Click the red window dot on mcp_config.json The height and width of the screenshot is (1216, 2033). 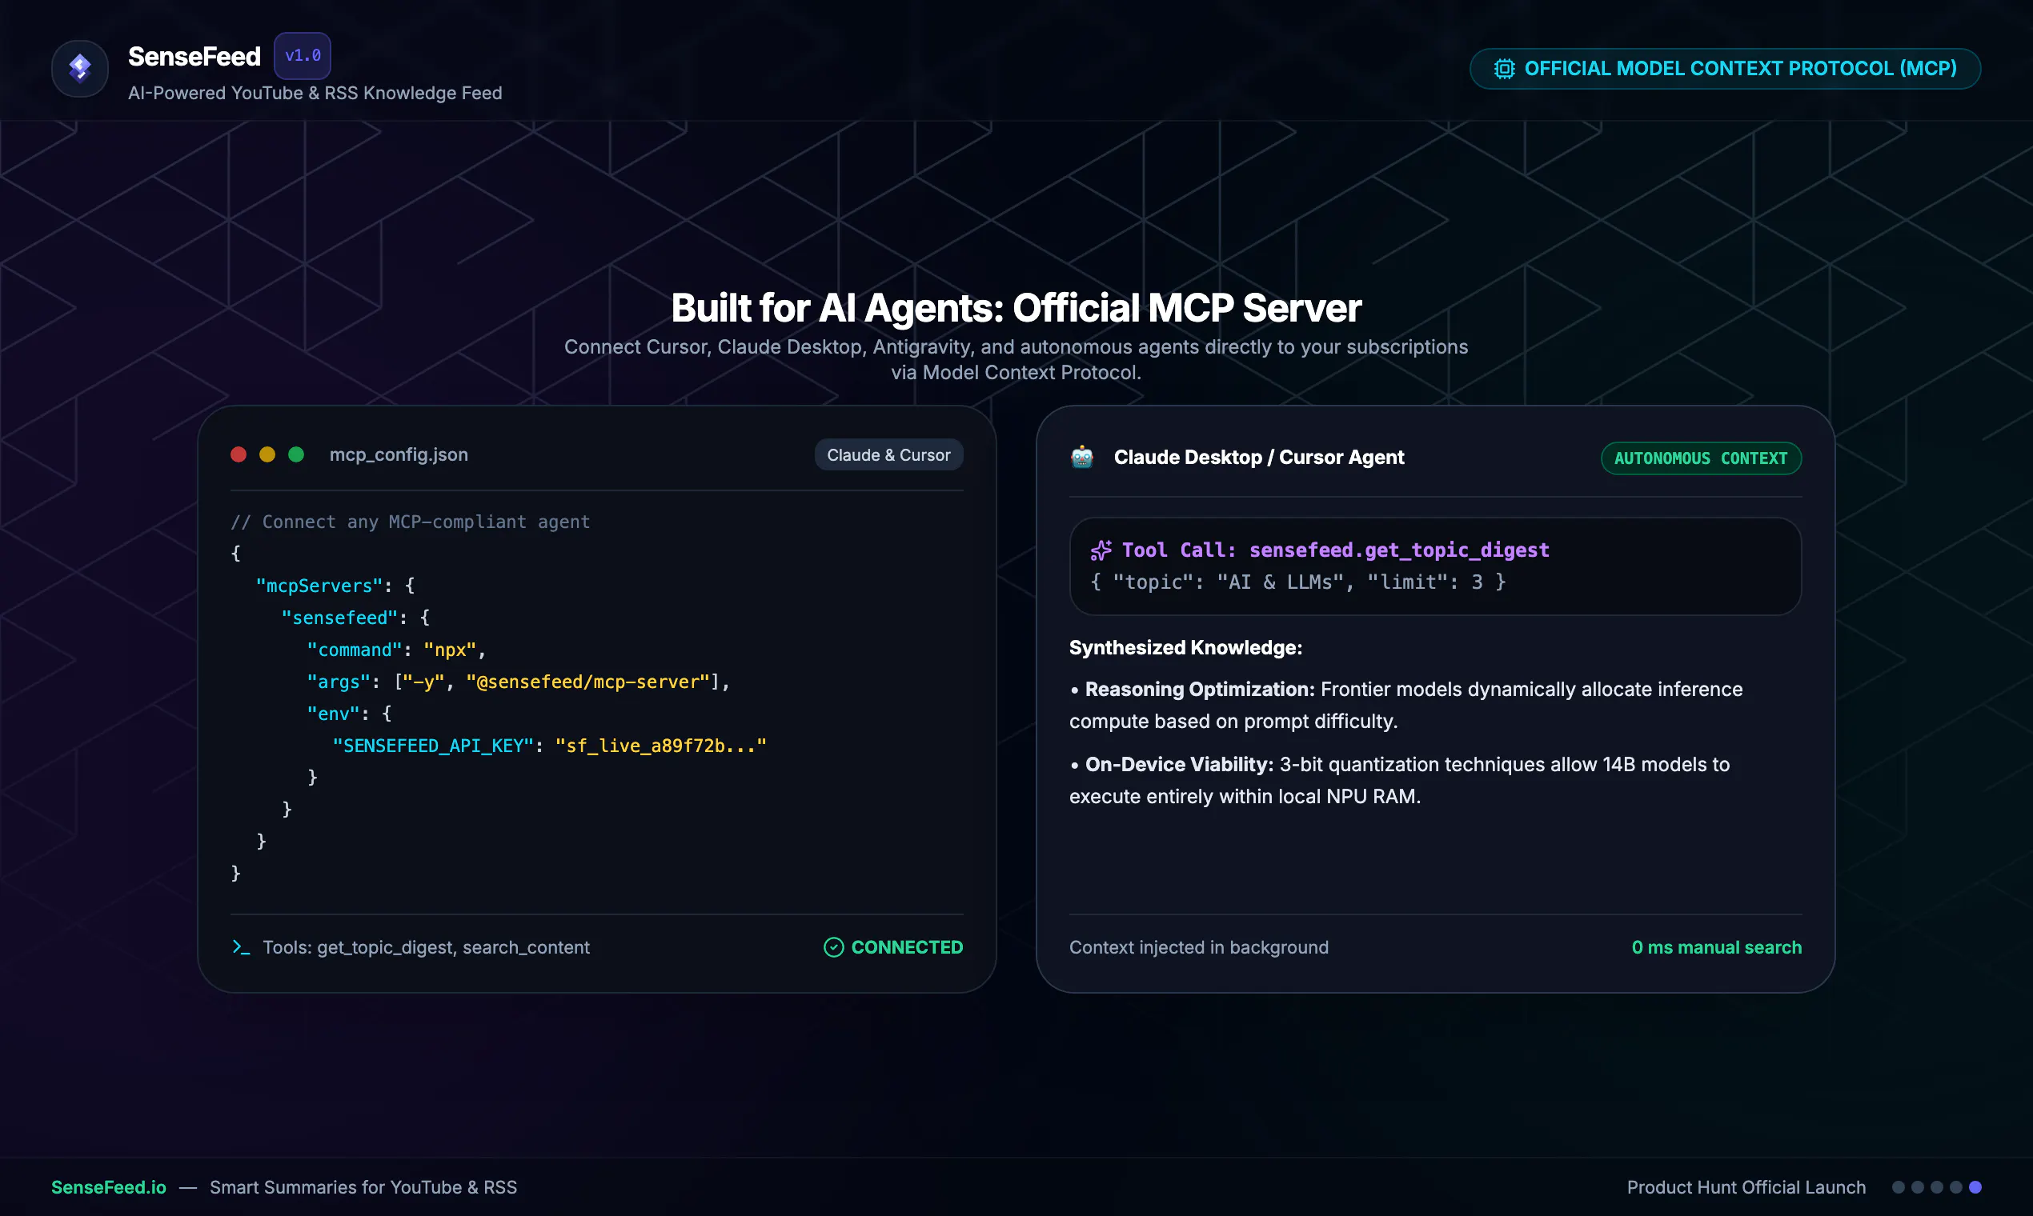239,454
